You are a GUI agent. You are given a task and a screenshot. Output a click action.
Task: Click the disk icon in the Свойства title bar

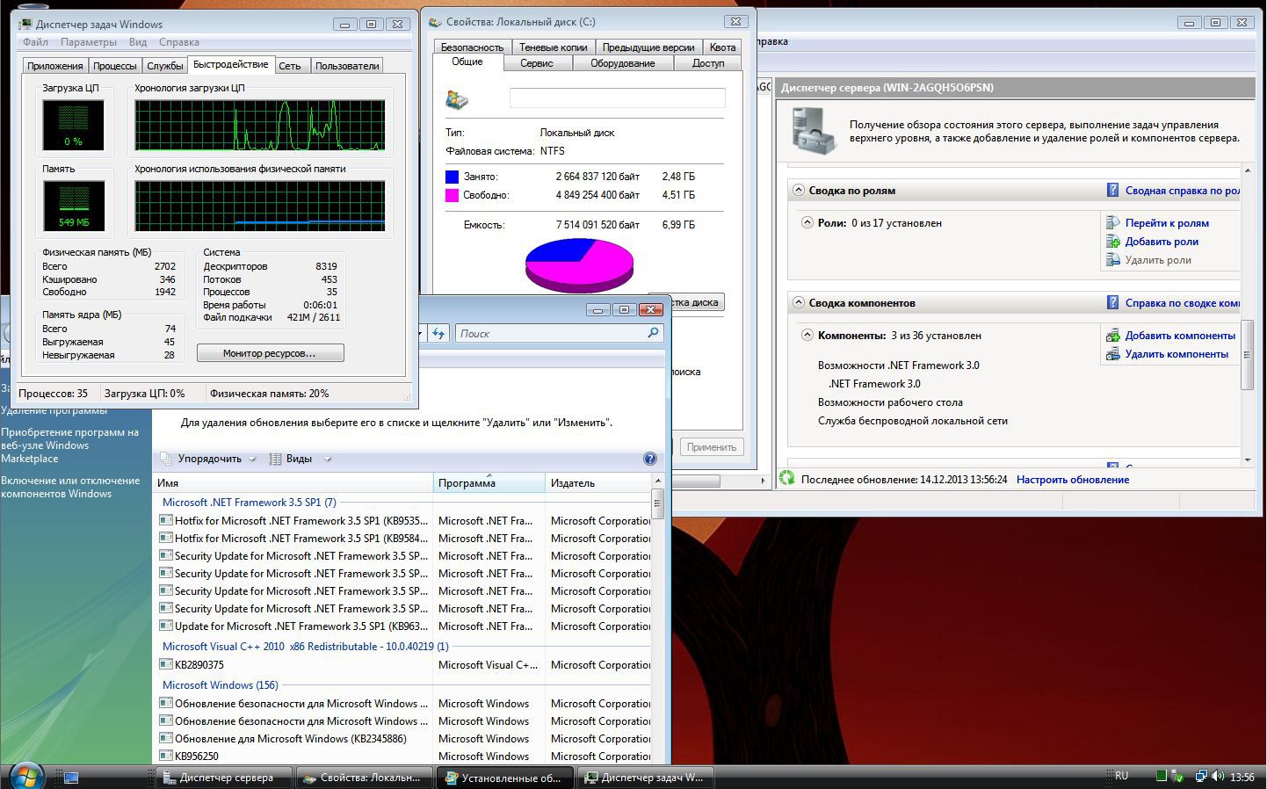[x=435, y=22]
